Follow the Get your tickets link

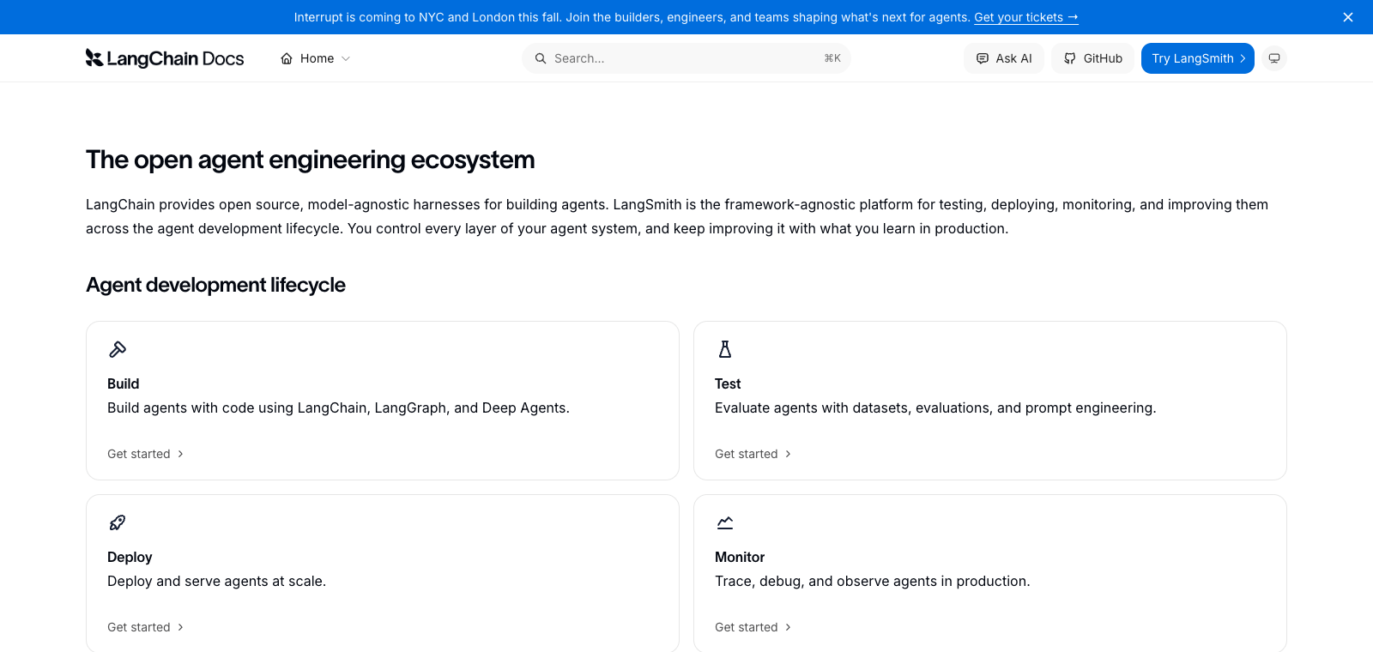(1026, 17)
